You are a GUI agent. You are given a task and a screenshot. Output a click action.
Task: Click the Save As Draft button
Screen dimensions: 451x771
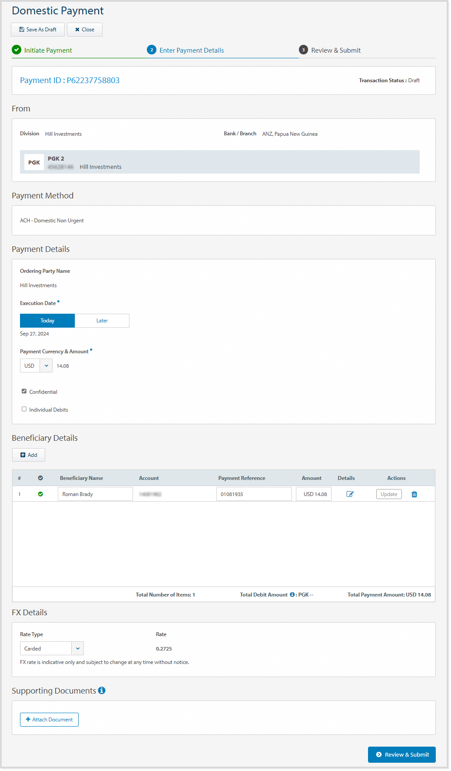[x=38, y=30]
